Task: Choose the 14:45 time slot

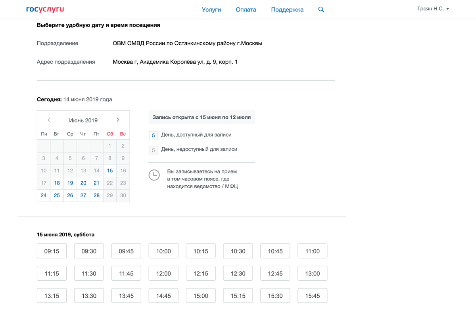Action: pyautogui.click(x=163, y=296)
